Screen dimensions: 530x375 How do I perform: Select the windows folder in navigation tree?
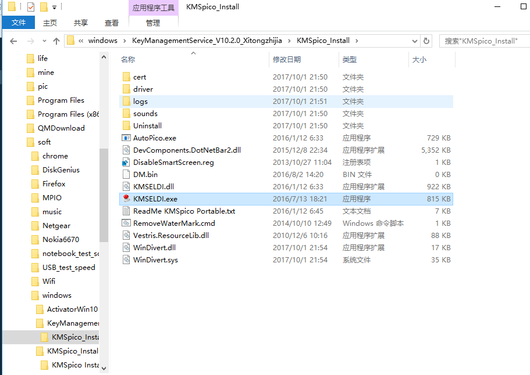click(57, 295)
